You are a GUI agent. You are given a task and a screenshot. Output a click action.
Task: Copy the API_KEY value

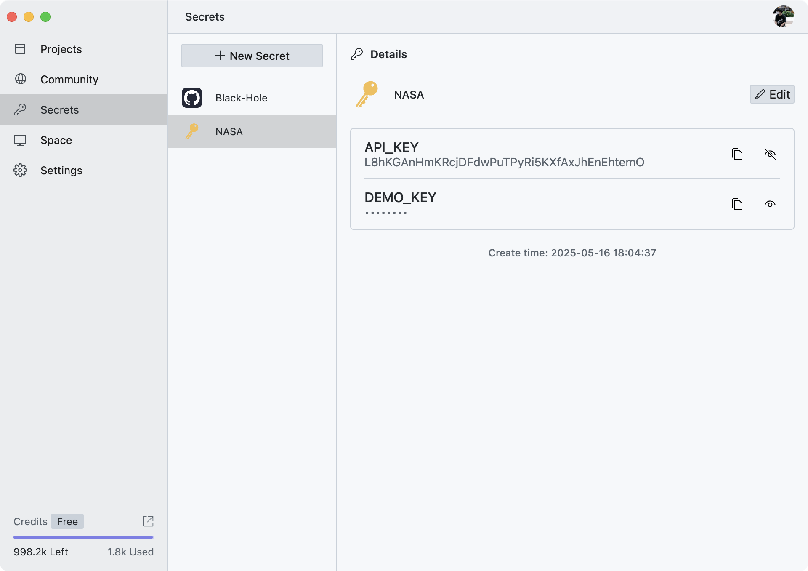tap(737, 154)
